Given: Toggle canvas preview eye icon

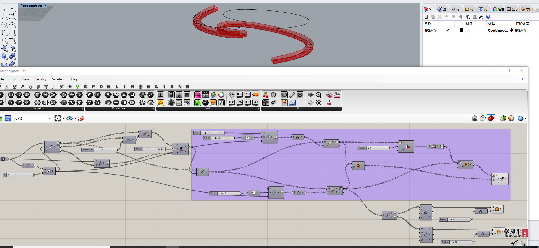Looking at the screenshot, I should pyautogui.click(x=69, y=118).
